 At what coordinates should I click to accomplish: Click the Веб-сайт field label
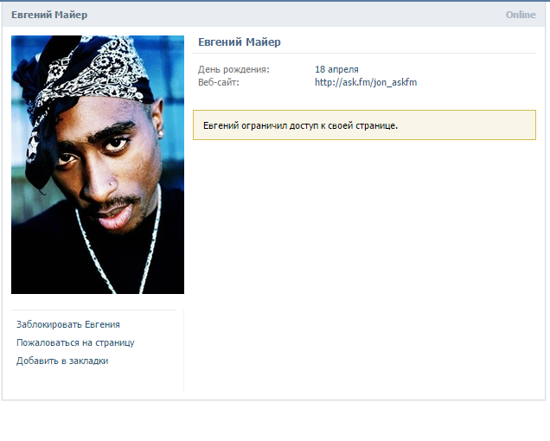pos(219,82)
